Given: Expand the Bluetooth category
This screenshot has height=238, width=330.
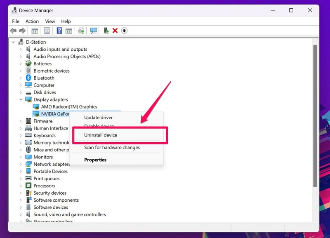Looking at the screenshot, I should 21,78.
